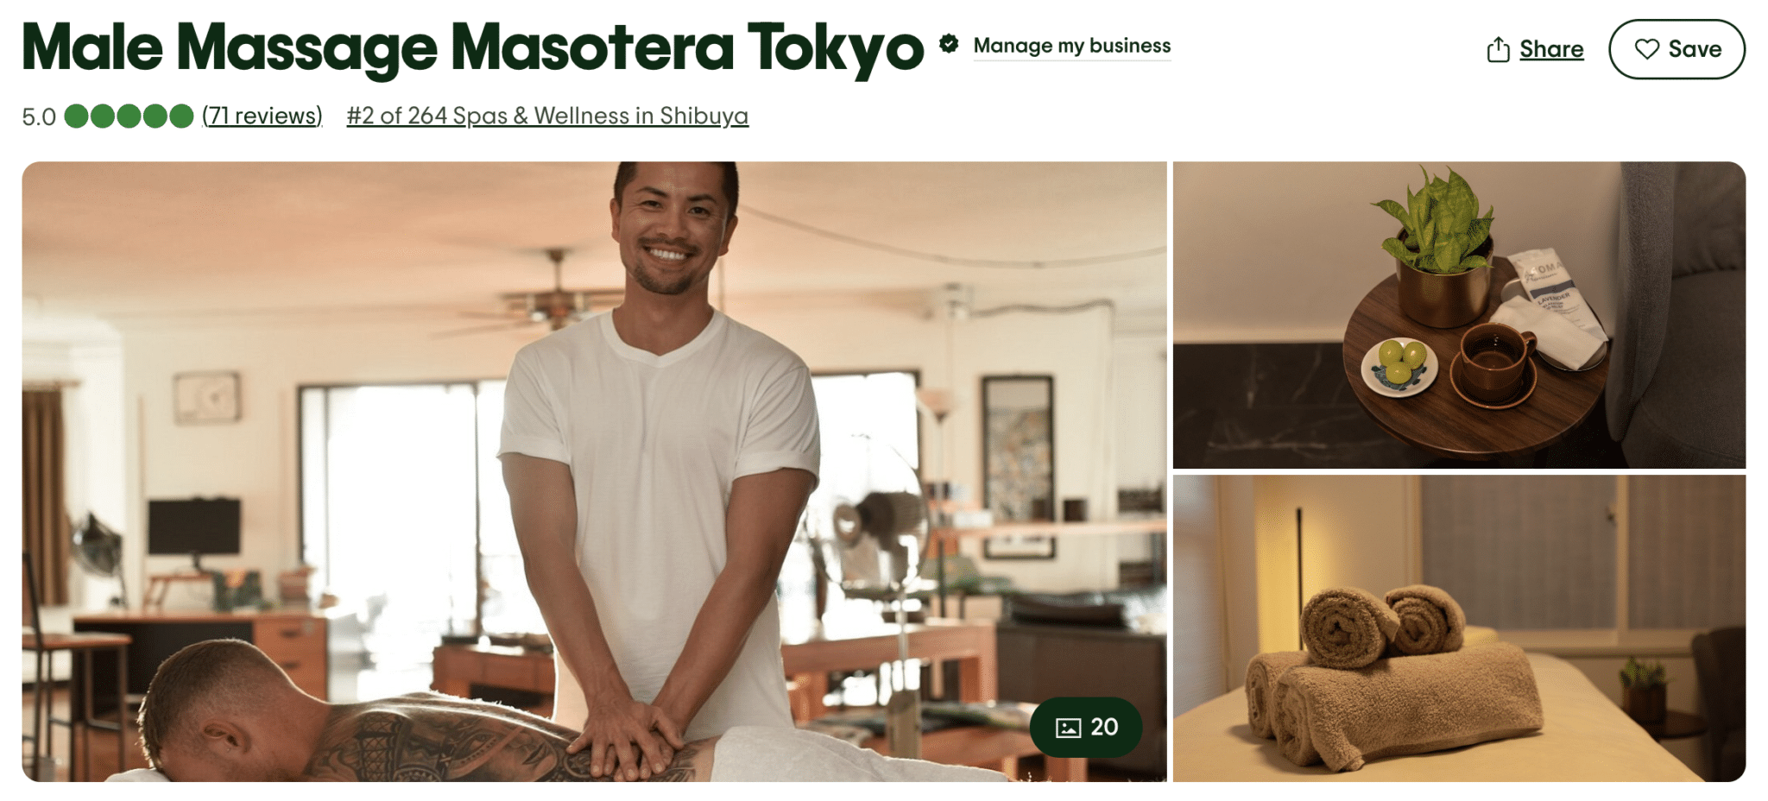Click the second green rating bubble
1768x801 pixels.
click(103, 116)
